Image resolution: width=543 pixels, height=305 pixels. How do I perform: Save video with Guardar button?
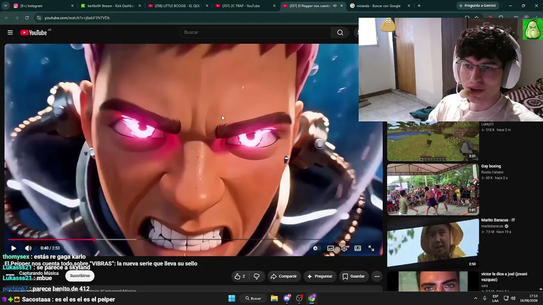pyautogui.click(x=354, y=276)
